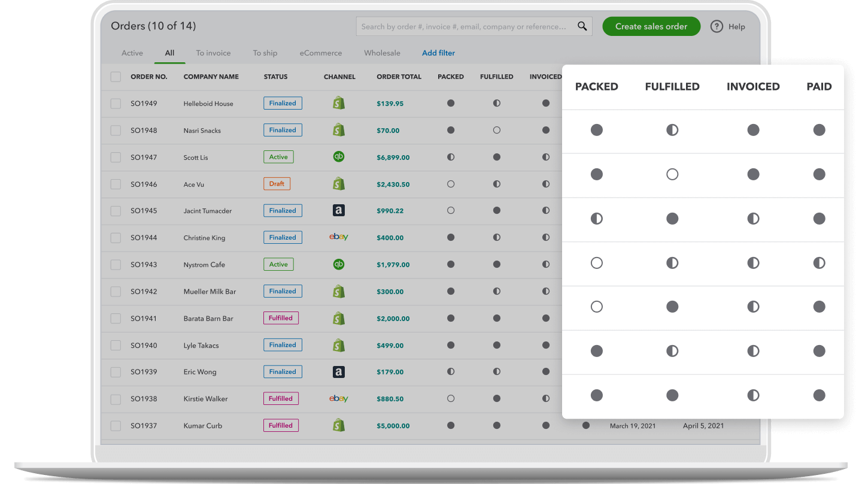862x484 pixels.
Task: Click into the order search field
Action: pos(474,26)
